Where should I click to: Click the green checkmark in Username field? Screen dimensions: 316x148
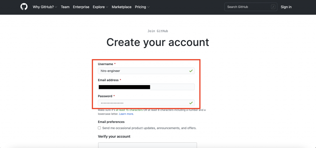[x=191, y=71]
